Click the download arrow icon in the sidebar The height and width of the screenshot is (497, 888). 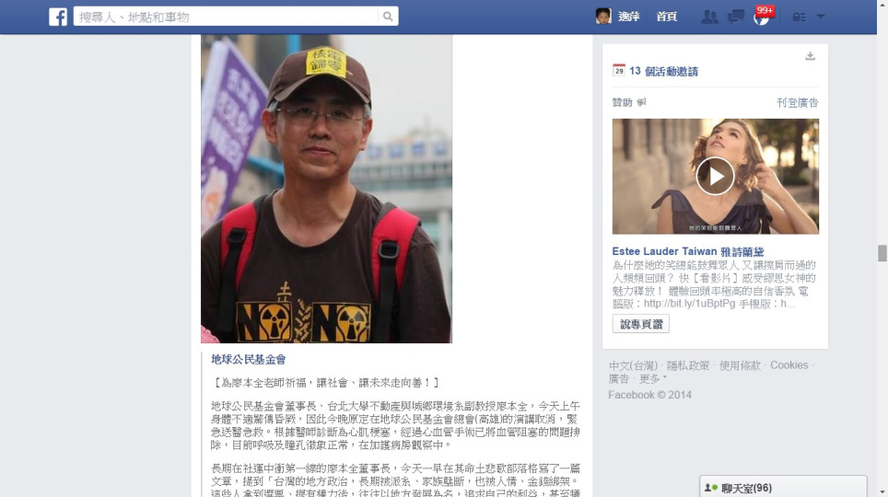click(x=811, y=56)
